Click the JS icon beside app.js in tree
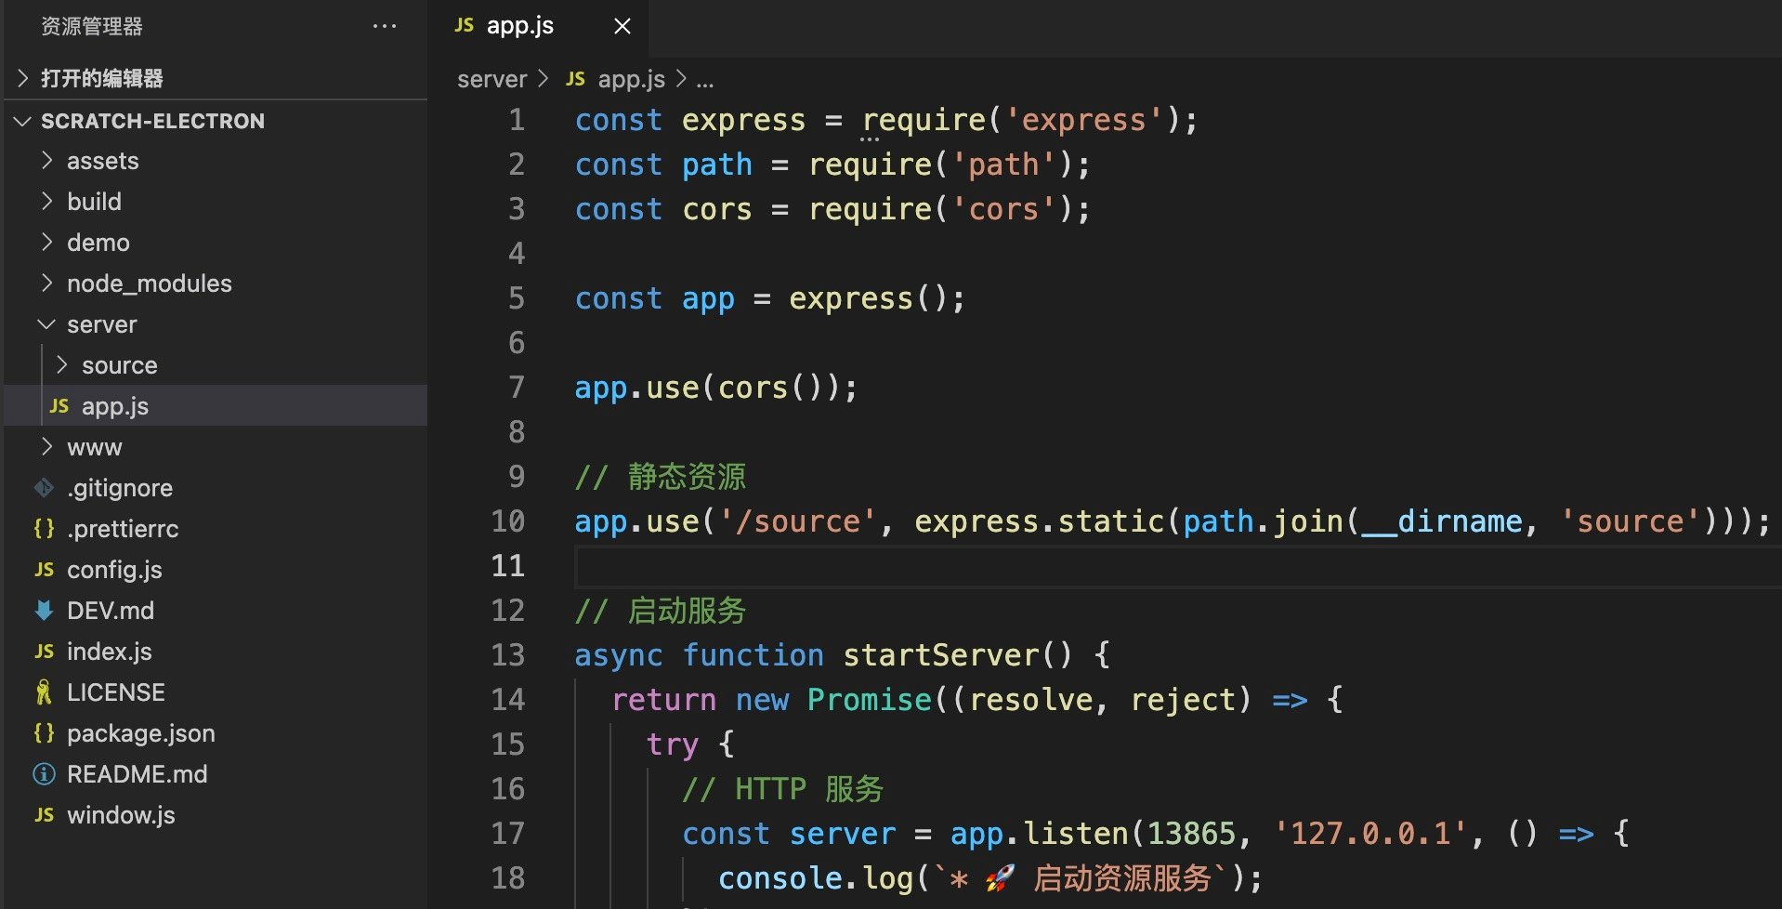The image size is (1782, 909). (x=59, y=406)
